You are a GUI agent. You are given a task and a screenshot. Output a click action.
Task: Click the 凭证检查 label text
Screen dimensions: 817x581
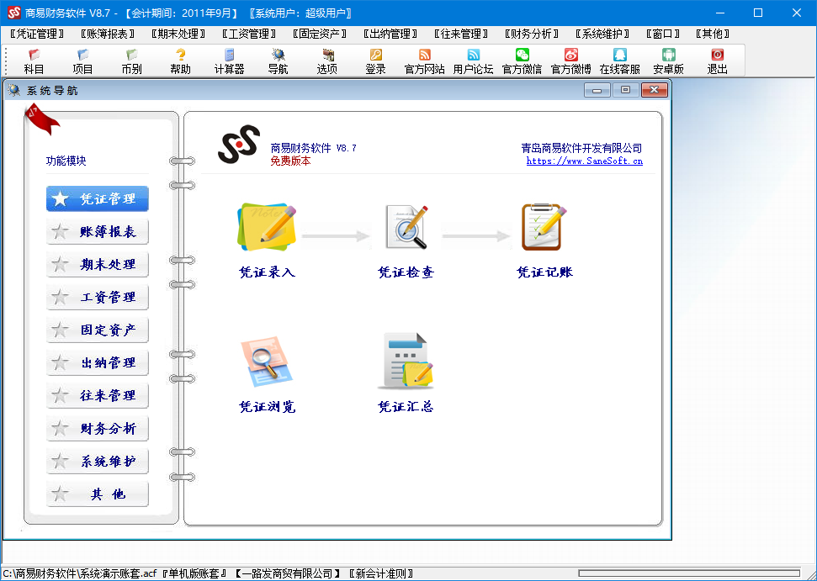[x=406, y=272]
